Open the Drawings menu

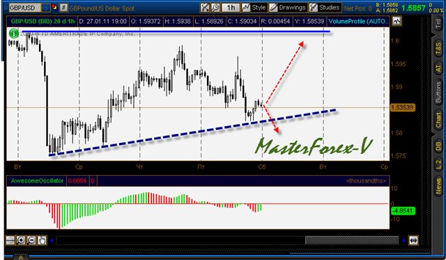point(288,8)
